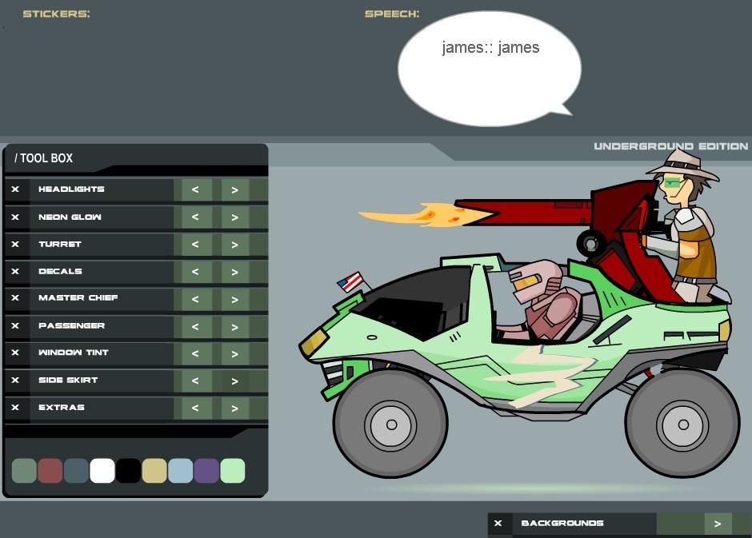Viewport: 752px width, 538px height.
Task: Select the Neon Glow label
Action: point(70,217)
